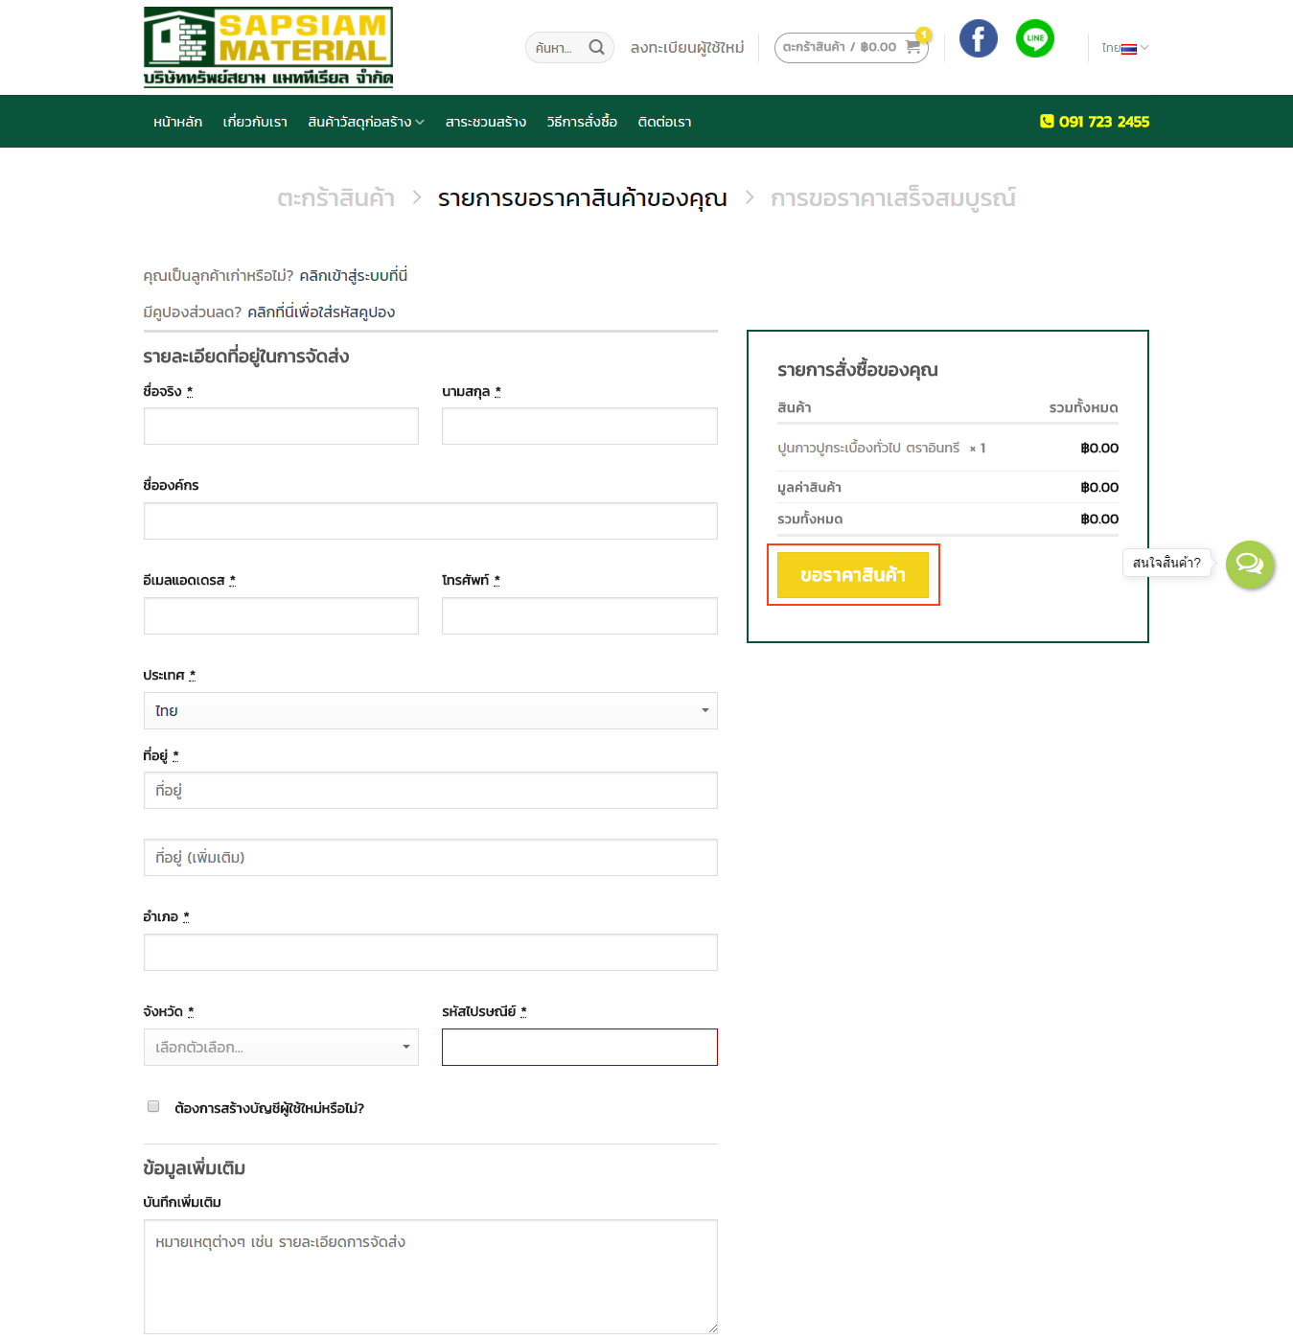Click the Thai flag language icon
Screen dimensions: 1293x1340
[1128, 49]
